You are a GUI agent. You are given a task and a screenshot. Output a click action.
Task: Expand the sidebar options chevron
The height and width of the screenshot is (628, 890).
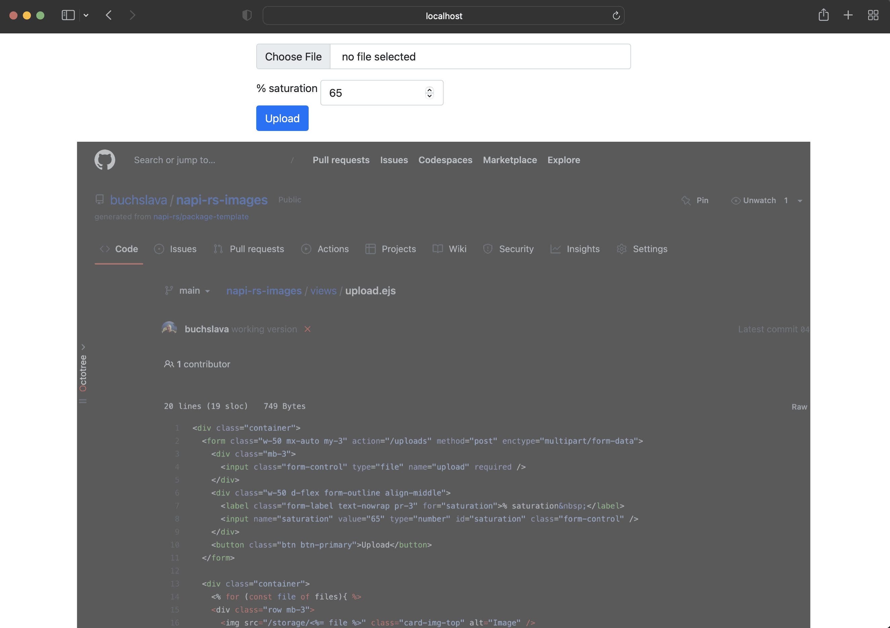tap(86, 15)
